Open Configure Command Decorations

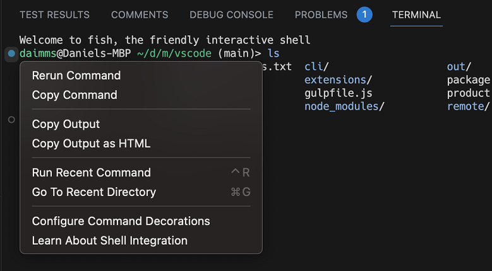tap(121, 221)
